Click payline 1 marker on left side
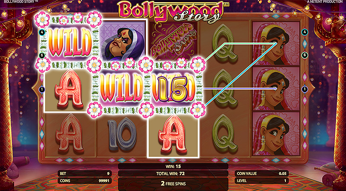Viewport: 346px width, 191px height. point(42,89)
